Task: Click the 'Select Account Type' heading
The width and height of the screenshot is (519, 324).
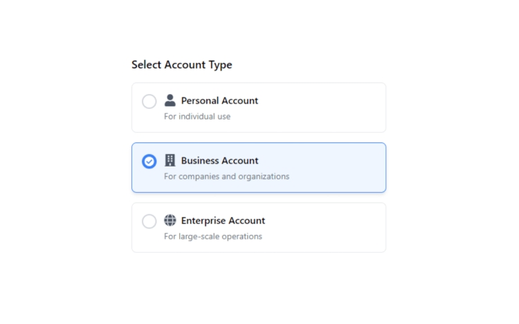Action: click(182, 65)
